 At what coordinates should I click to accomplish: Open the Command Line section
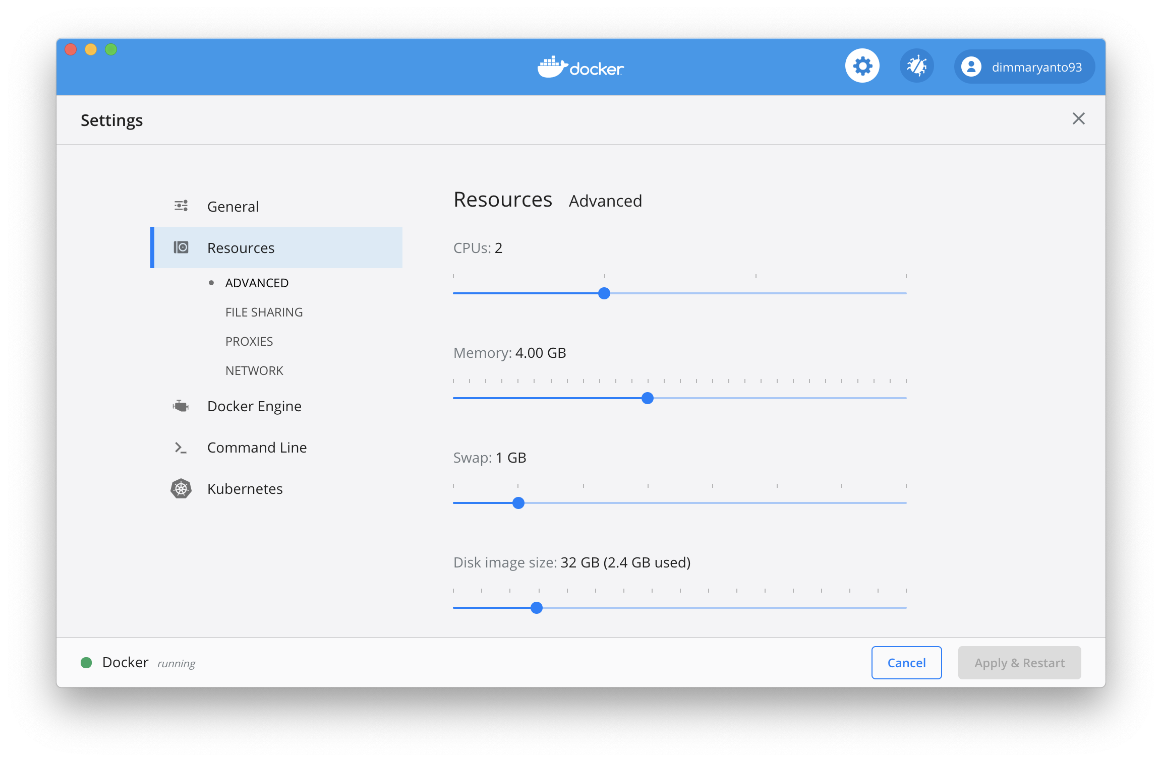pyautogui.click(x=276, y=447)
